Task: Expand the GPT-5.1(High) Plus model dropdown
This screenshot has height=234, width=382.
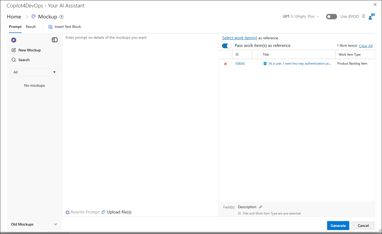Action: 301,17
